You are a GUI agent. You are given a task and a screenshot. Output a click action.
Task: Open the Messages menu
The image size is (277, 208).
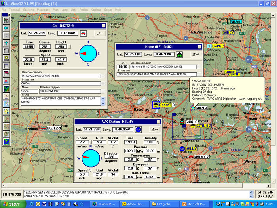43,10
